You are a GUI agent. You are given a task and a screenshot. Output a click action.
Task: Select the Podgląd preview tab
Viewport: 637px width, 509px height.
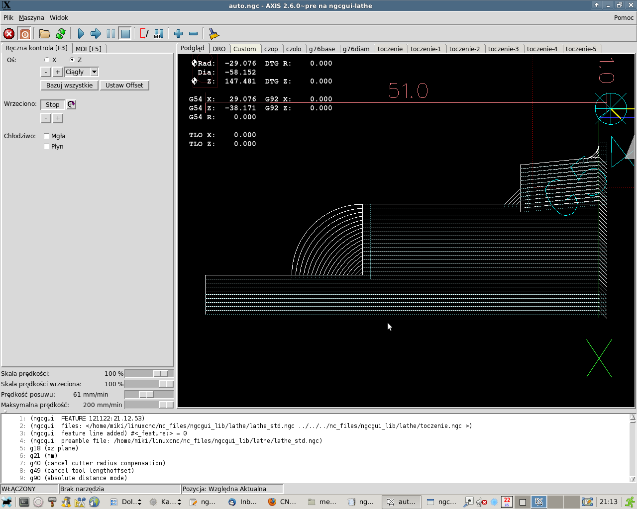tap(193, 48)
